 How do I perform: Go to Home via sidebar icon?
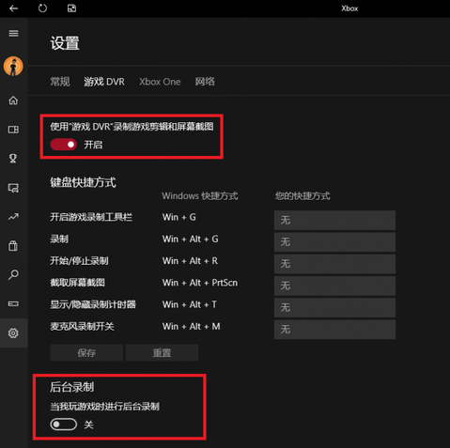click(13, 100)
